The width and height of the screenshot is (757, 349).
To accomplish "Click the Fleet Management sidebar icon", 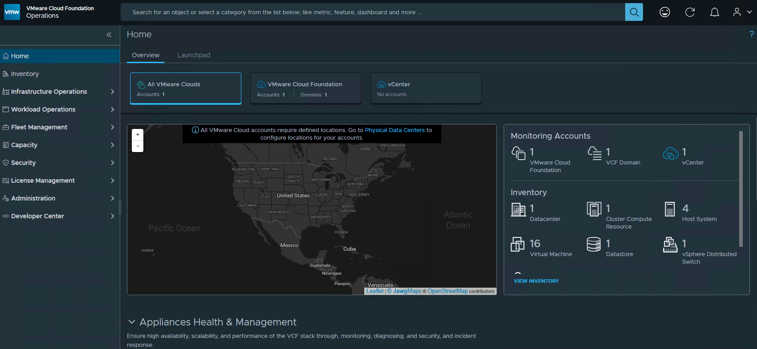I will (x=6, y=127).
